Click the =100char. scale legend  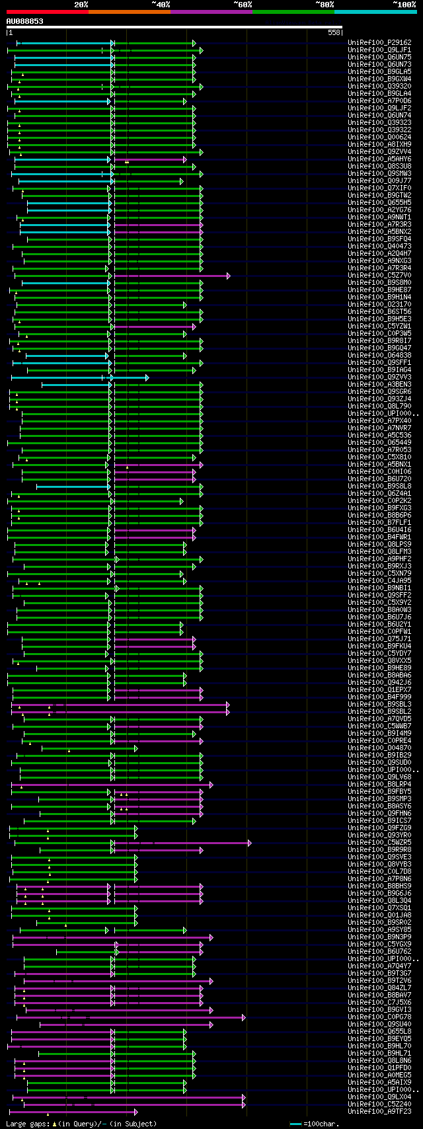[315, 1124]
